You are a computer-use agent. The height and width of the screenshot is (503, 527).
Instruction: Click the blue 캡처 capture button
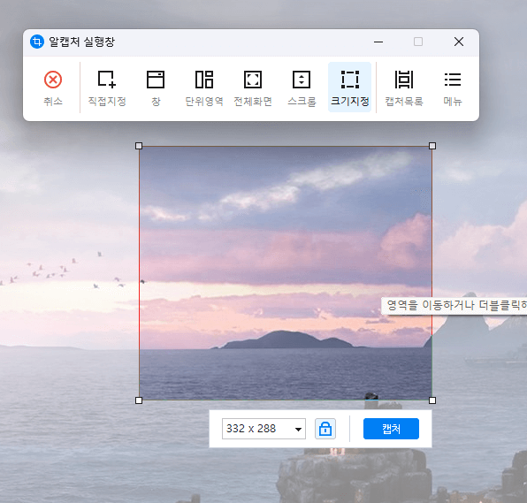pos(391,429)
